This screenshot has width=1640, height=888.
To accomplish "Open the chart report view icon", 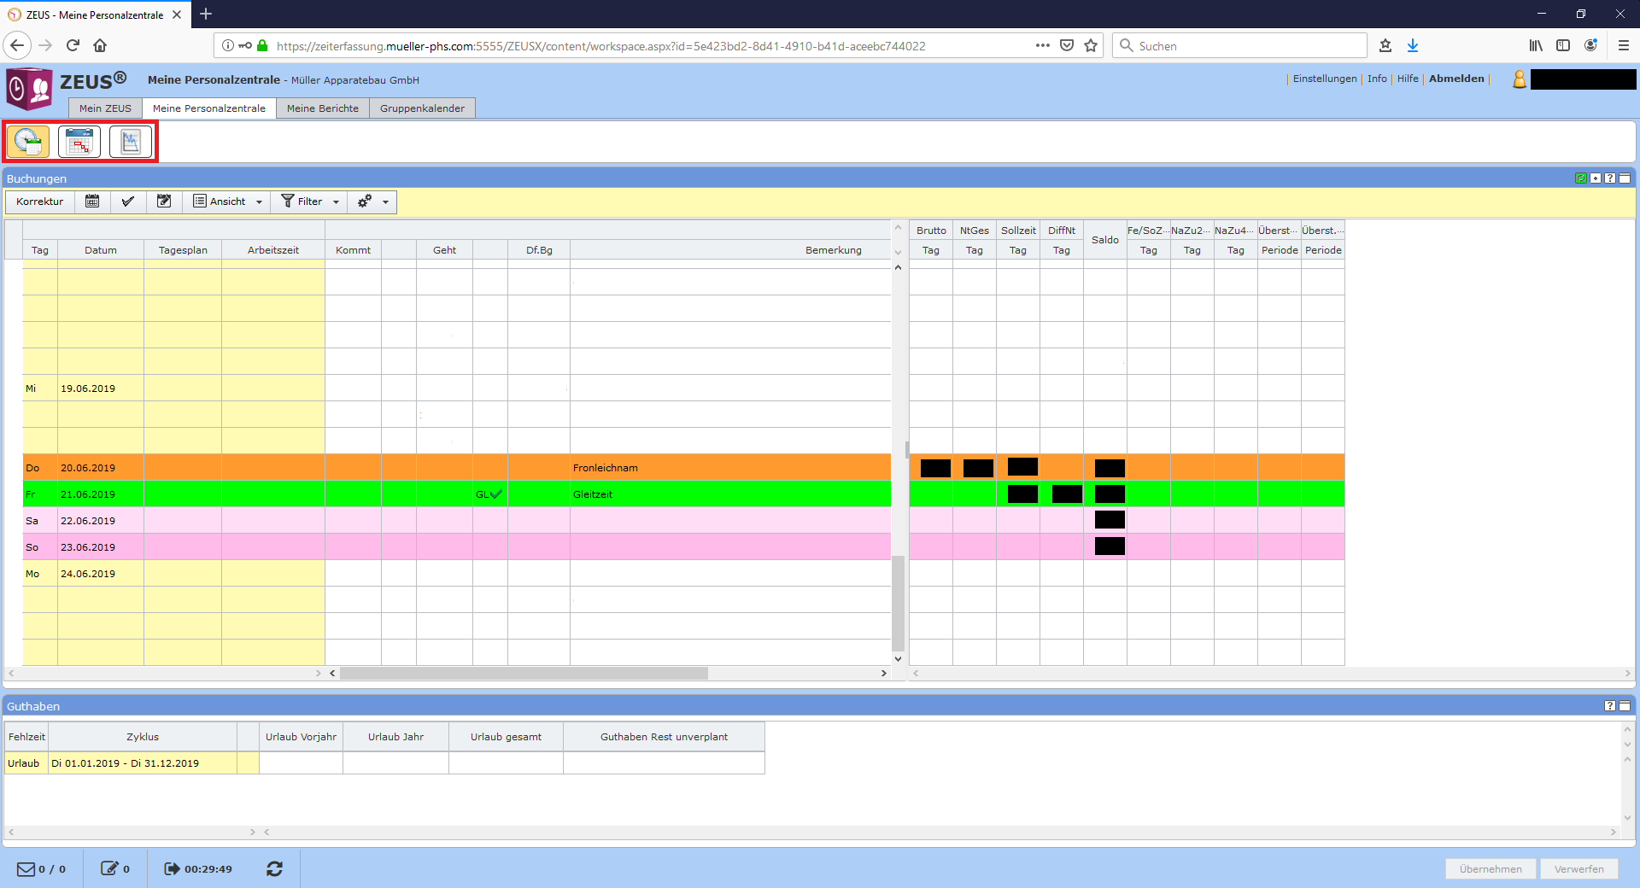I will click(131, 142).
